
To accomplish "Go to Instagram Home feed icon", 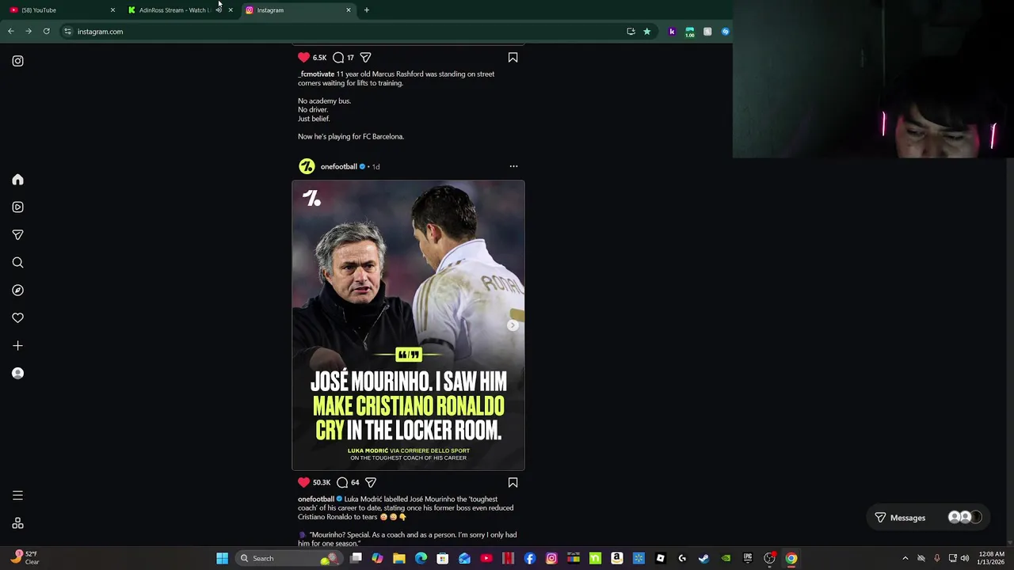I will tap(17, 180).
